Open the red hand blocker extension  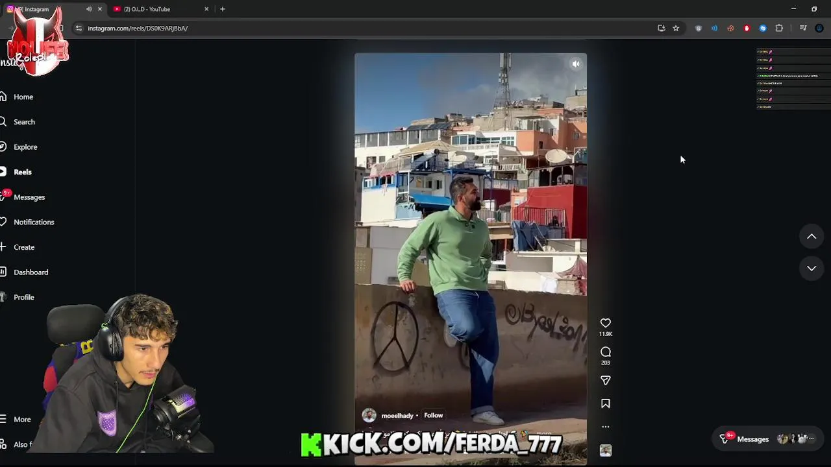(x=747, y=29)
